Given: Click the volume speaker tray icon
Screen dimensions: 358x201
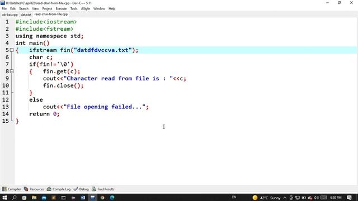Looking at the screenshot, I should 317,198.
